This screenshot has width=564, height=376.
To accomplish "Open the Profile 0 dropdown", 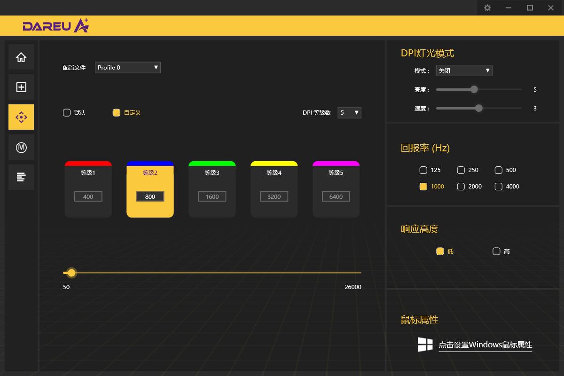I will coord(128,67).
